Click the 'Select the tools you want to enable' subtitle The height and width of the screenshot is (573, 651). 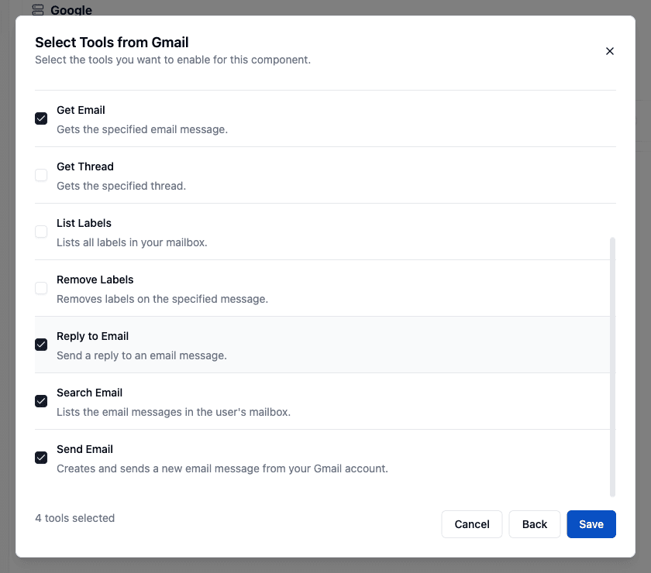pos(173,60)
